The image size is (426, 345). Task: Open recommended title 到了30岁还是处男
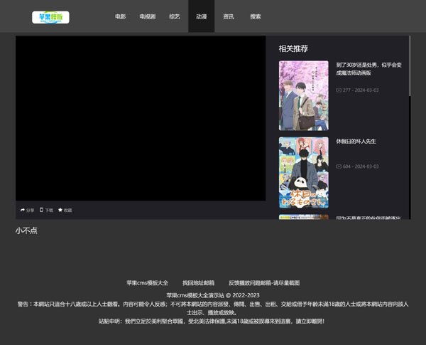(368, 68)
